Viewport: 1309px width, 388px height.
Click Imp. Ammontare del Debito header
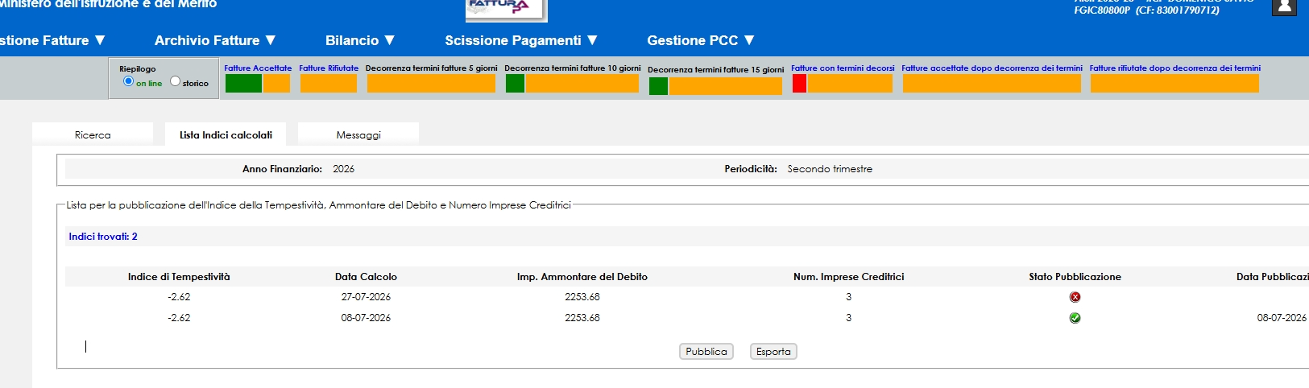pos(582,277)
